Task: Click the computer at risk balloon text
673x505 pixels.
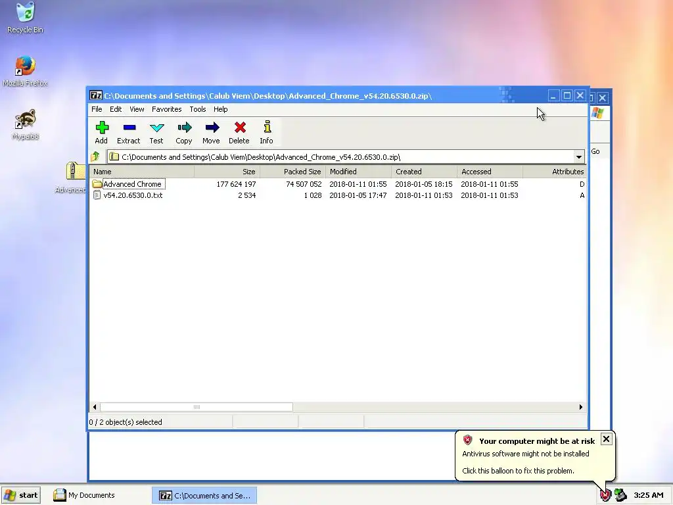Action: pos(537,441)
